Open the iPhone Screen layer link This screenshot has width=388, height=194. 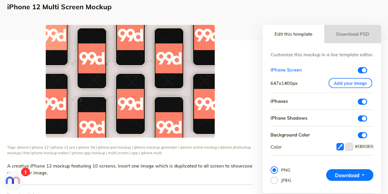(x=286, y=70)
